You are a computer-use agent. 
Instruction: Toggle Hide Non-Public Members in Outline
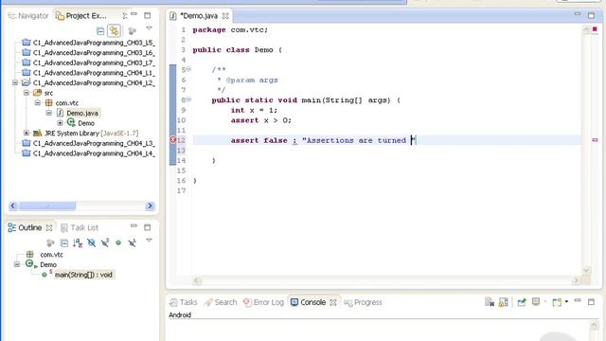[118, 242]
